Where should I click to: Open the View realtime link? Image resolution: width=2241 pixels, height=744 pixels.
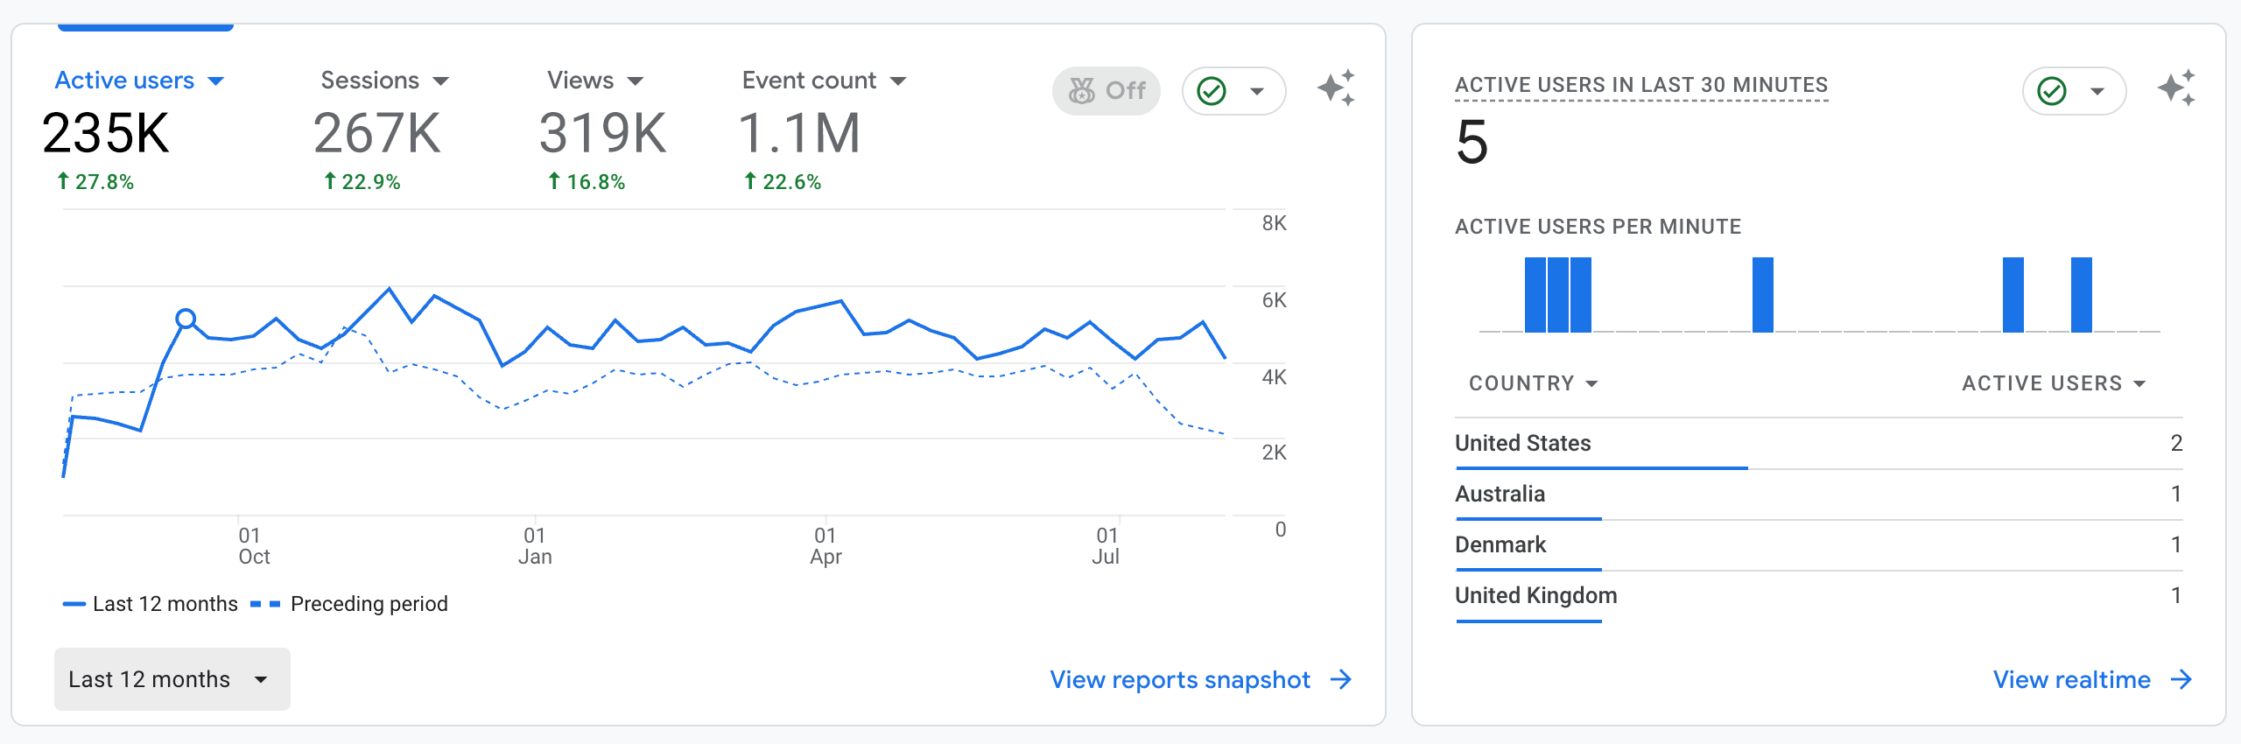tap(2071, 679)
